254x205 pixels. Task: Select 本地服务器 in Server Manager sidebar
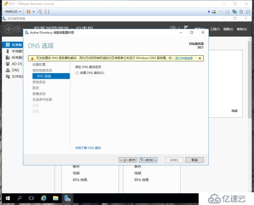point(13,51)
